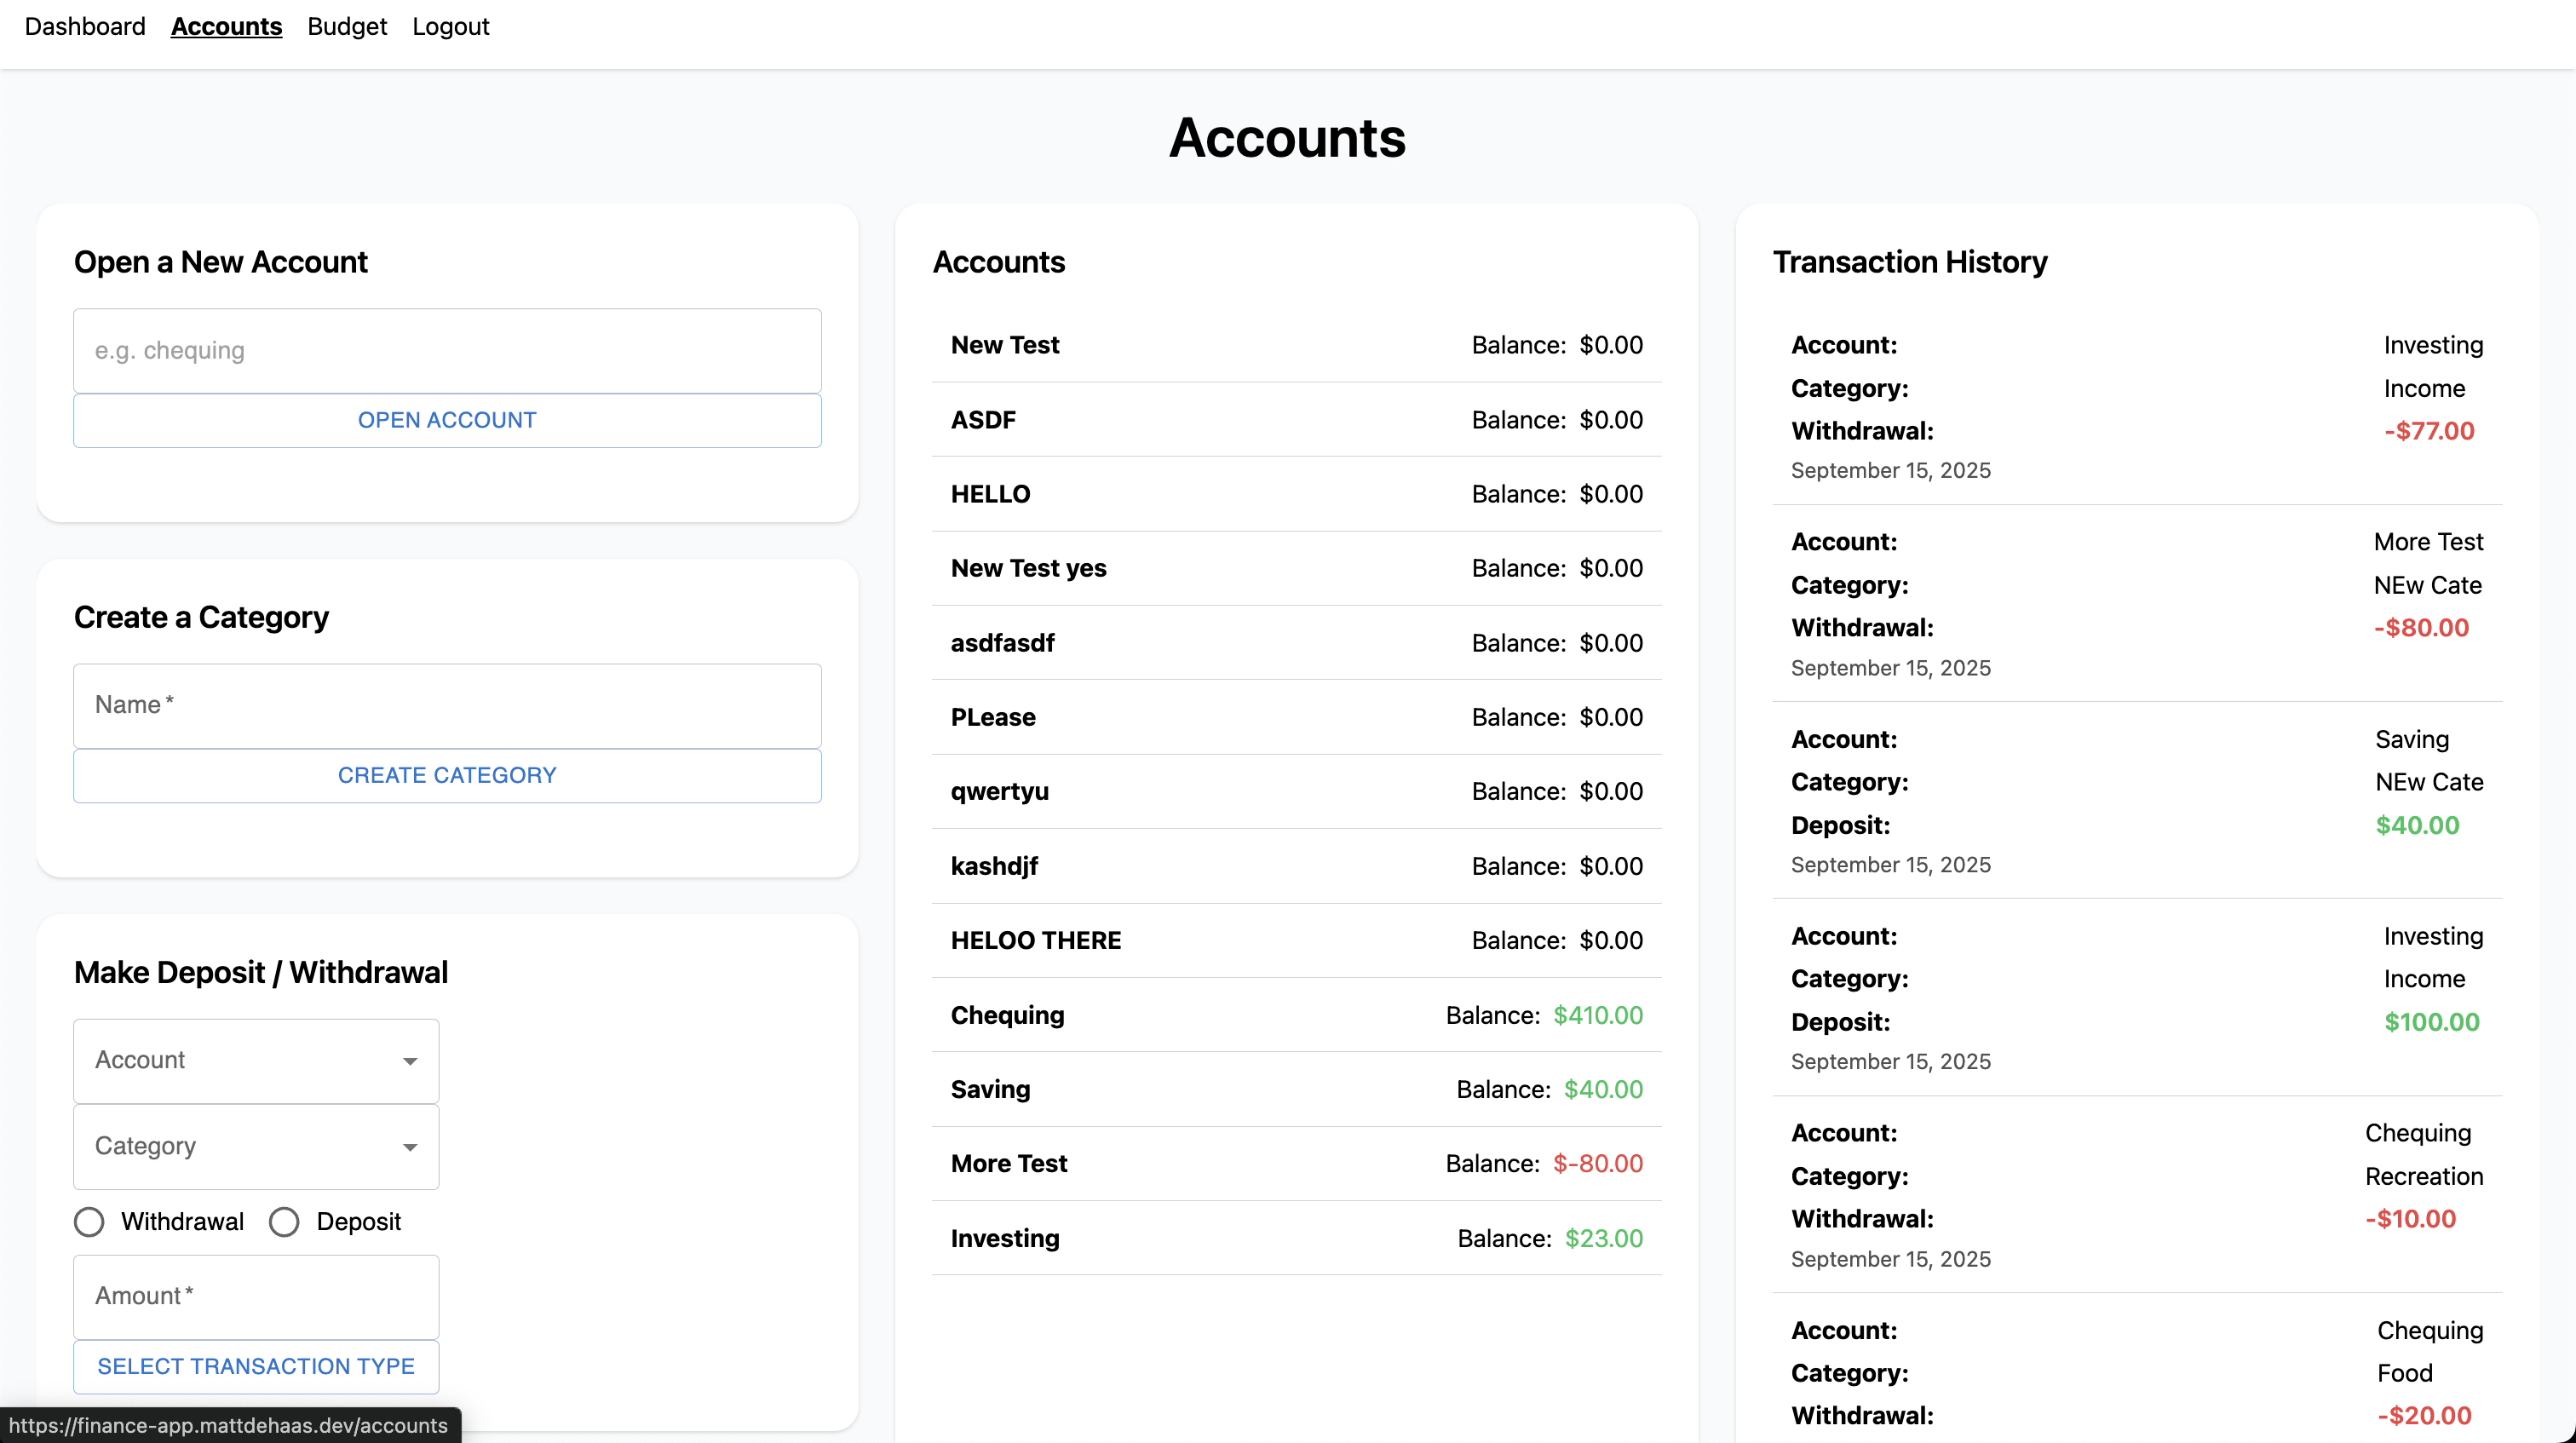Open the Budget page
Screen dimensions: 2576x1443
pyautogui.click(x=346, y=27)
